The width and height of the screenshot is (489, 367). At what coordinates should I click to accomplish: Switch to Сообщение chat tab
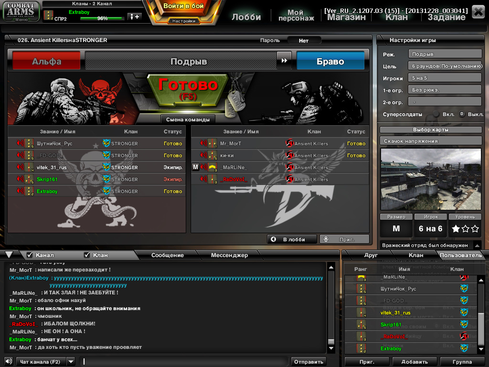coord(168,255)
